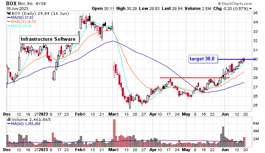Click the MA(50) 27.52 legend entry
Screen dimensions: 265x153
click(20, 17)
